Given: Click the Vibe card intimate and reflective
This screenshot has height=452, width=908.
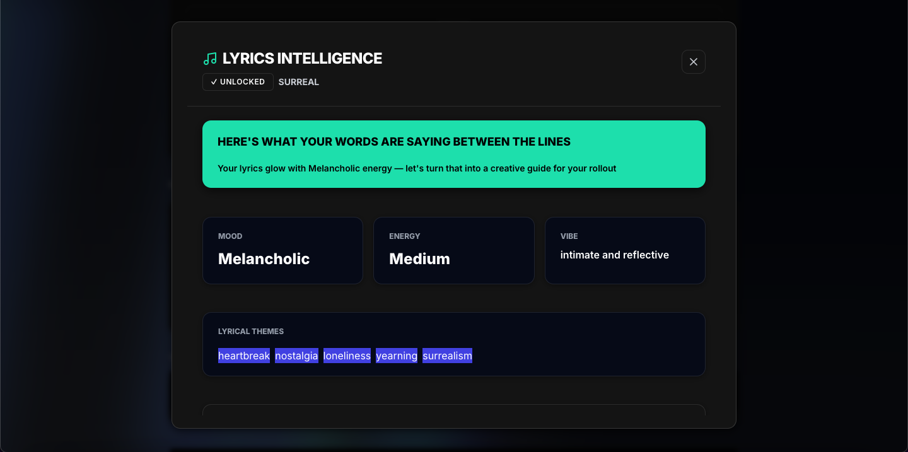Looking at the screenshot, I should (625, 251).
